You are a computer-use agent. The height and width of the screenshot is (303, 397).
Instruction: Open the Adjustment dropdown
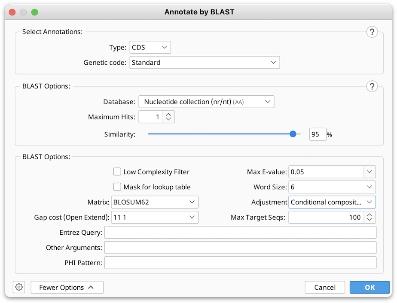tap(332, 202)
